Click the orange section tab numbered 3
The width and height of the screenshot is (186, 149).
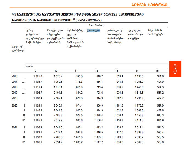point(175,68)
